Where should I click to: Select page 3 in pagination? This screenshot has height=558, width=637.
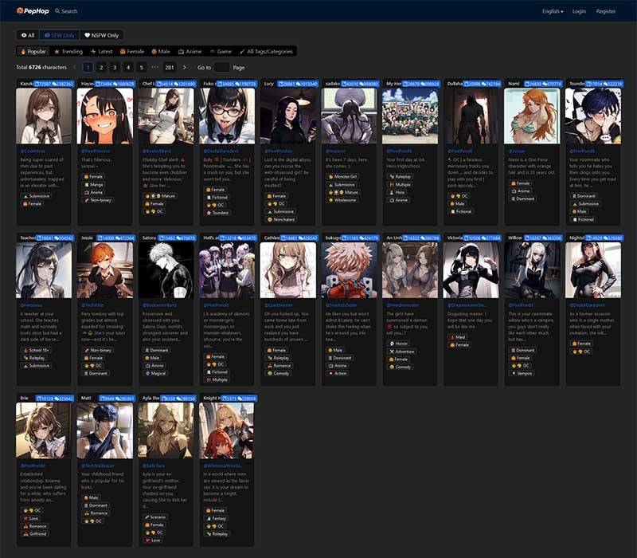[x=115, y=68]
